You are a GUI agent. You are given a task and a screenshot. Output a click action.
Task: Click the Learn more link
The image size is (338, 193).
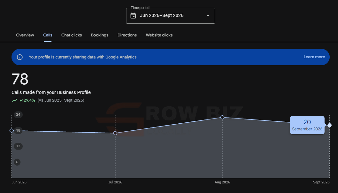tap(314, 57)
